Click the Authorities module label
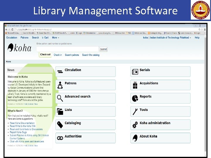This screenshot has height=158, width=211. tap(73, 136)
